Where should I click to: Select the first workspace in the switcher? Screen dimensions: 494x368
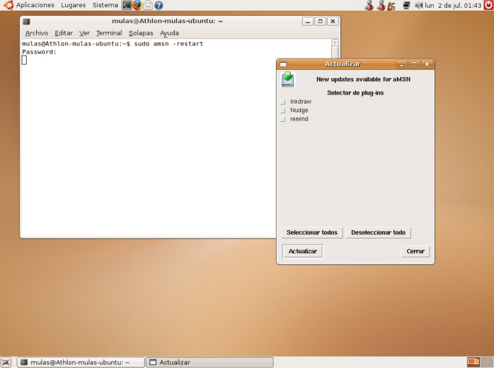pos(473,362)
